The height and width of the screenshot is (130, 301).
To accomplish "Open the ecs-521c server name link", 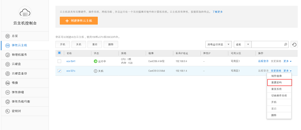I will click(71, 71).
